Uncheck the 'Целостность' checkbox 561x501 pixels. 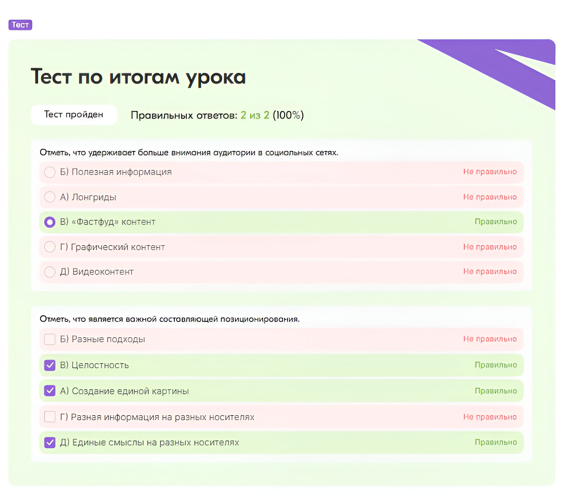point(50,365)
